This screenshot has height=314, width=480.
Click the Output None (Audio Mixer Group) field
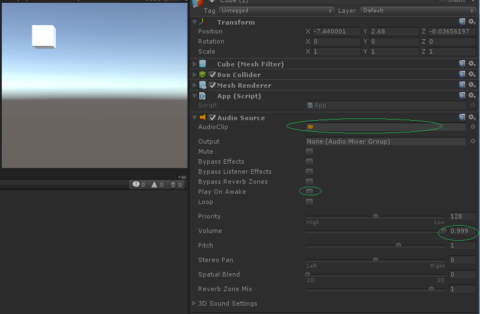pos(386,141)
